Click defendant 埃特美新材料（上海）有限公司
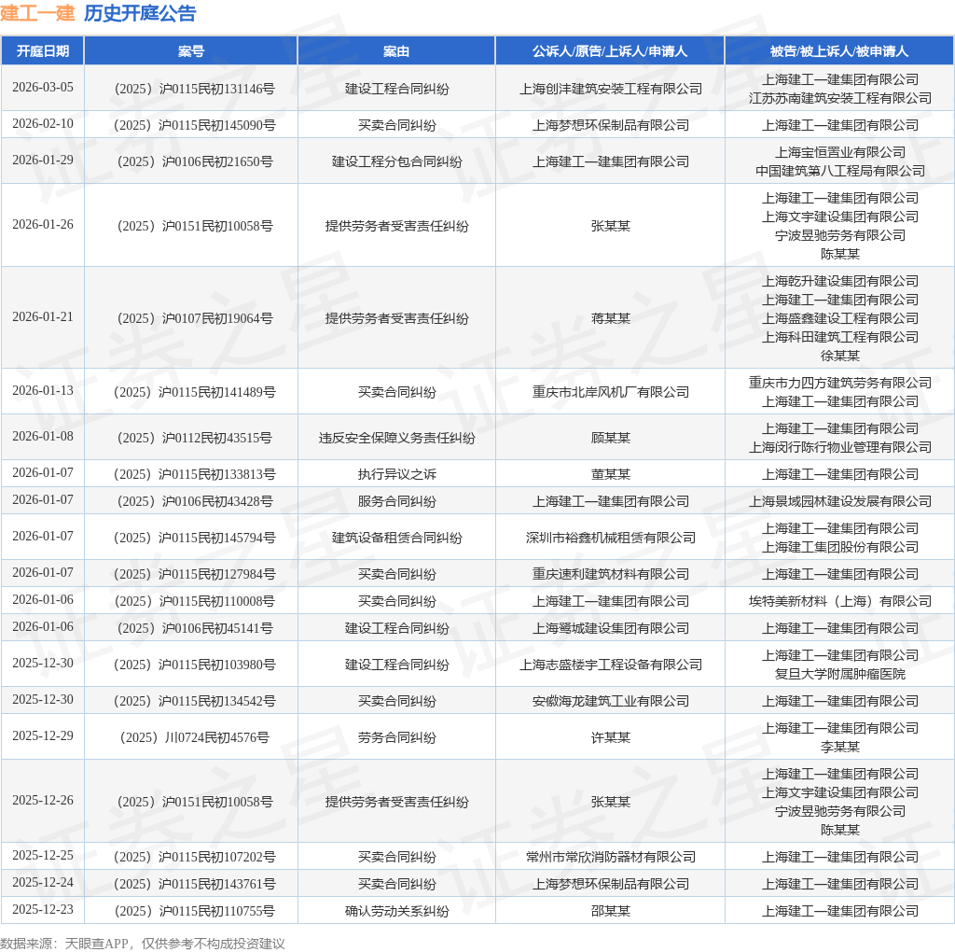The width and height of the screenshot is (955, 952). pos(840,602)
